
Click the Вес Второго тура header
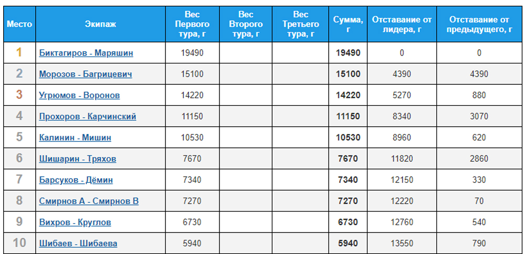tap(246, 24)
